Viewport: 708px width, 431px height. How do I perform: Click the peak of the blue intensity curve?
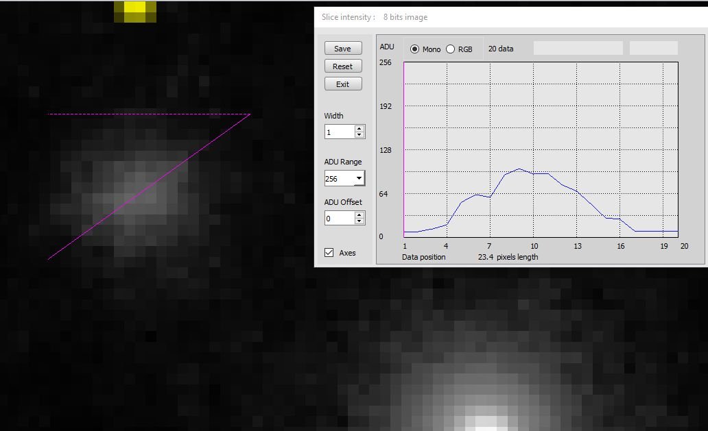click(519, 169)
